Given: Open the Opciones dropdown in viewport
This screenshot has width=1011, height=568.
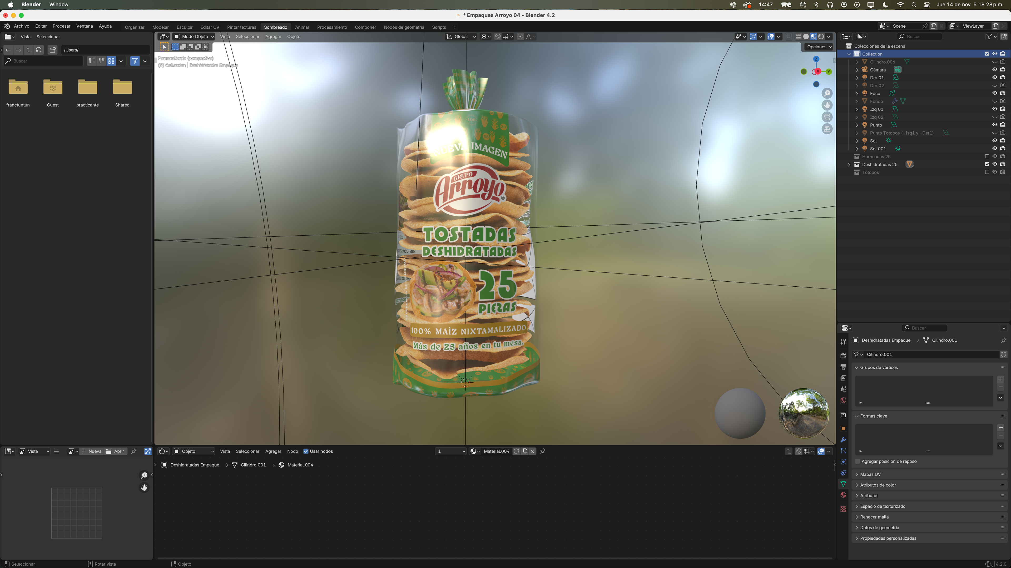Looking at the screenshot, I should [819, 47].
